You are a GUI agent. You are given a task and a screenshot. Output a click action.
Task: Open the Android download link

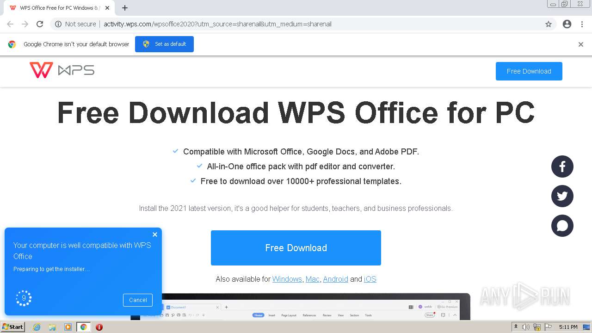(x=335, y=279)
